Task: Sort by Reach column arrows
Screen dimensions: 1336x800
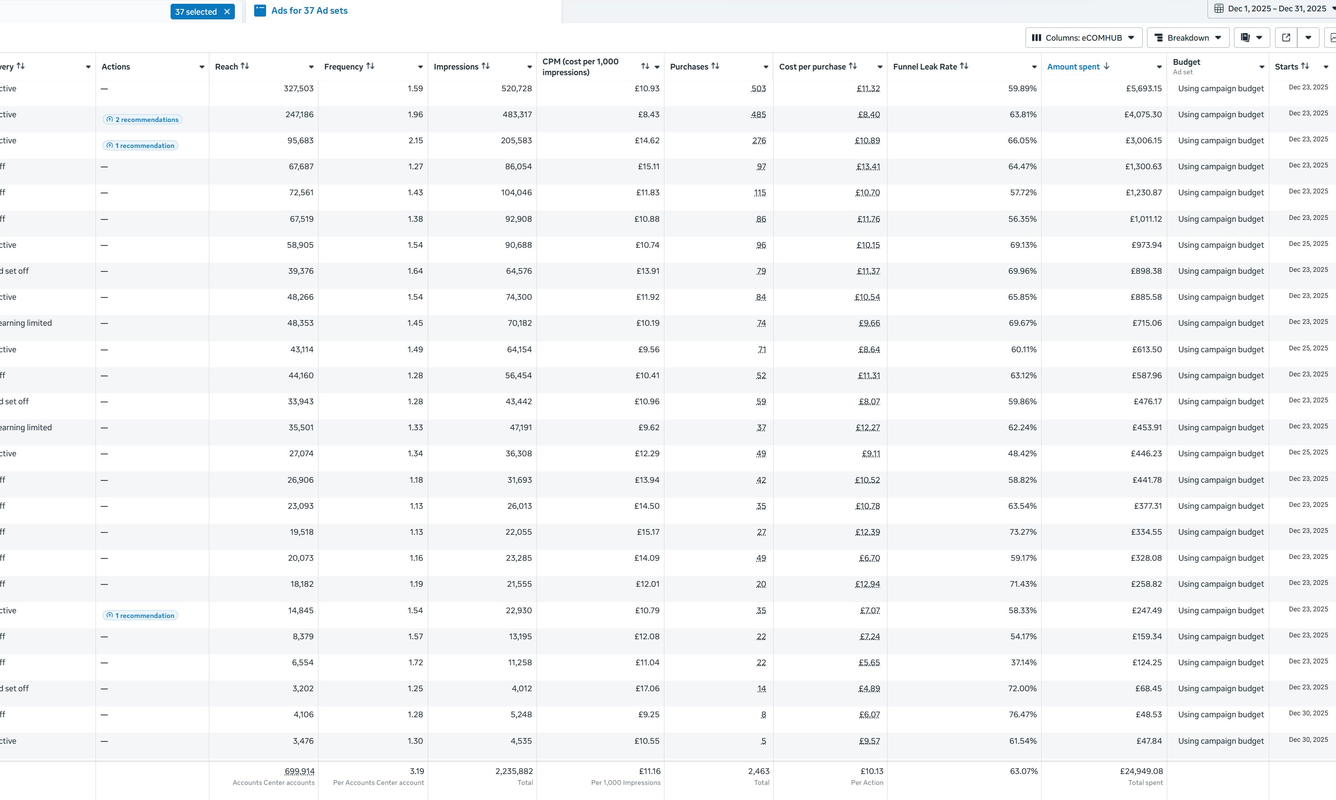Action: point(245,66)
